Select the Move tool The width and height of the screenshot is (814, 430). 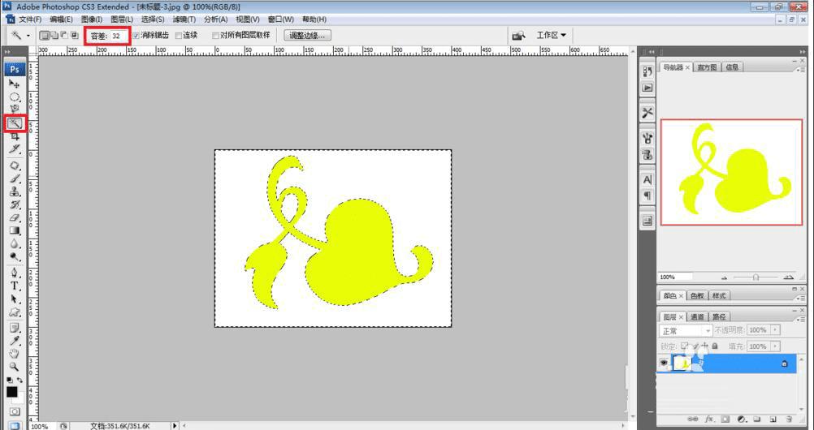coord(14,84)
